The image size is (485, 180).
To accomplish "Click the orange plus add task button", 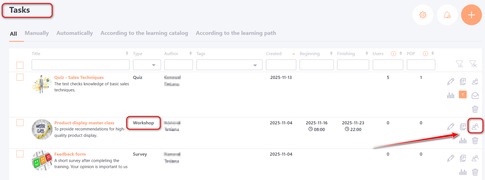I will pos(471,15).
